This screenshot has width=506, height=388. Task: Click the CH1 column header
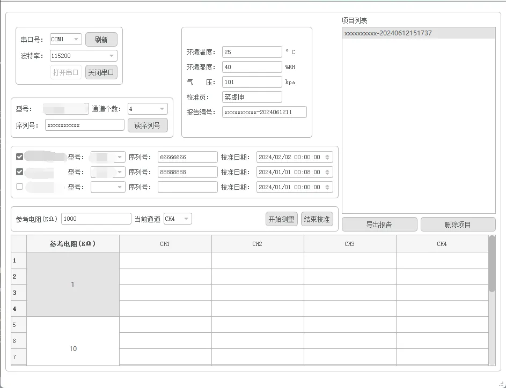click(165, 244)
